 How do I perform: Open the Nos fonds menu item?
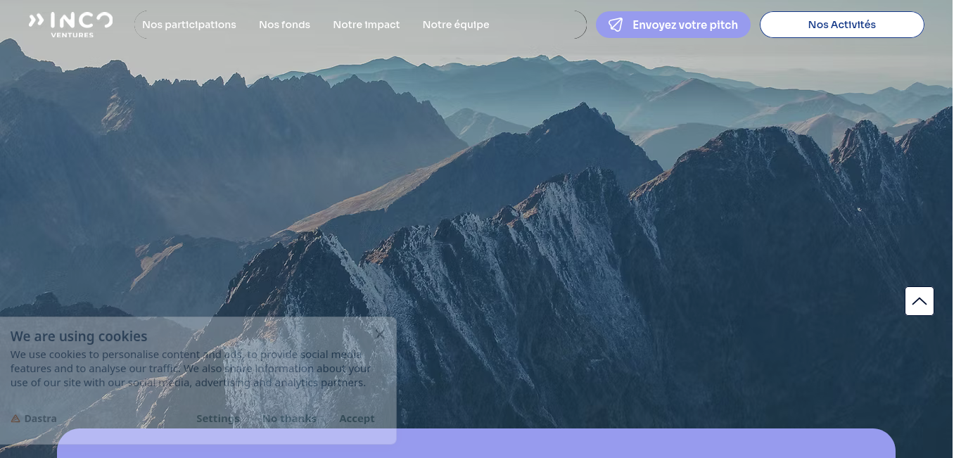coord(284,25)
